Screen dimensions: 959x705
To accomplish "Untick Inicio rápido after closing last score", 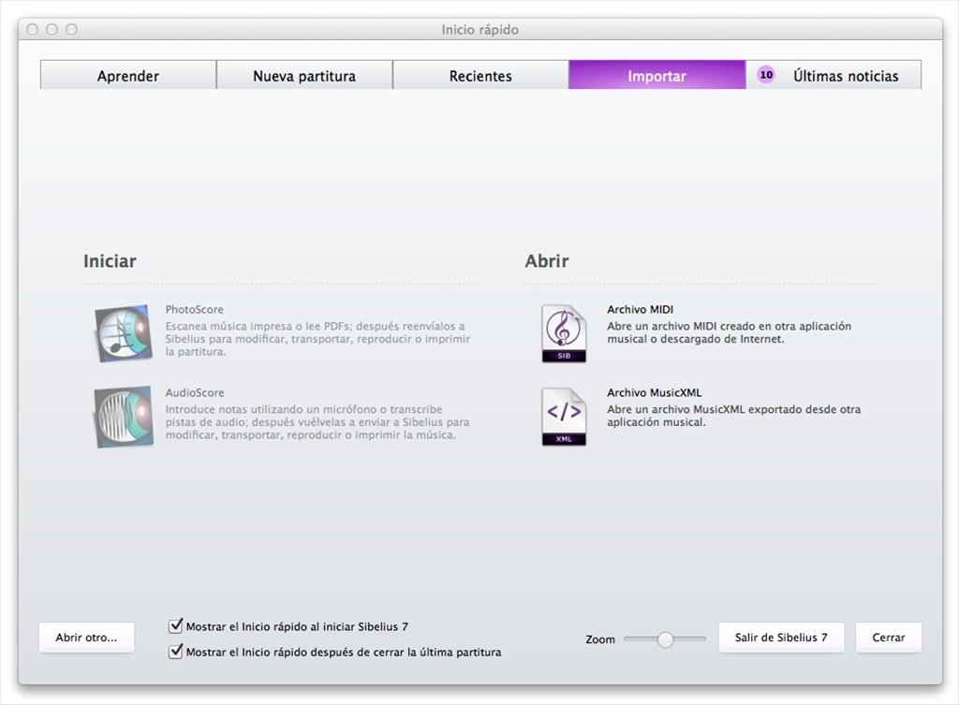I will [175, 652].
